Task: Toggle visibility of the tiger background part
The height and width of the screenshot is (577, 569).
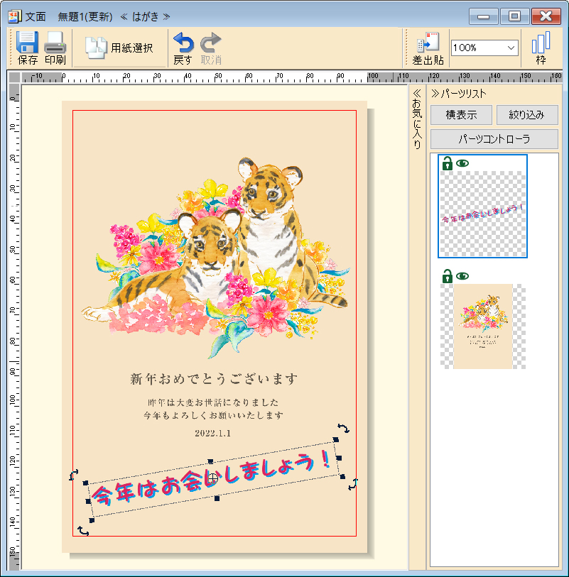Action: coord(462,275)
